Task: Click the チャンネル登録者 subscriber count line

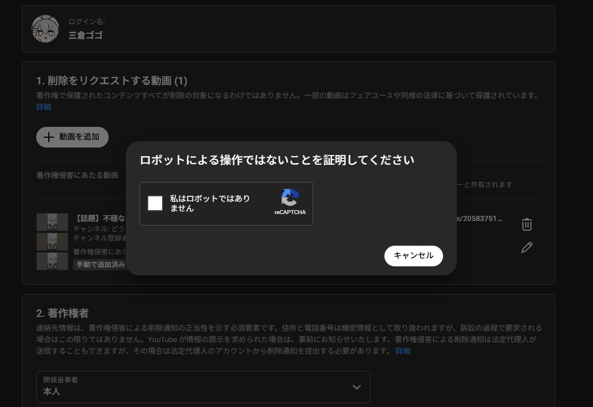Action: pyautogui.click(x=100, y=238)
